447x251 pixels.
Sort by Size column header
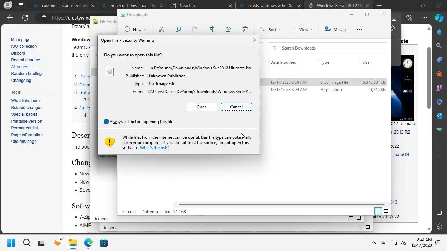(366, 62)
